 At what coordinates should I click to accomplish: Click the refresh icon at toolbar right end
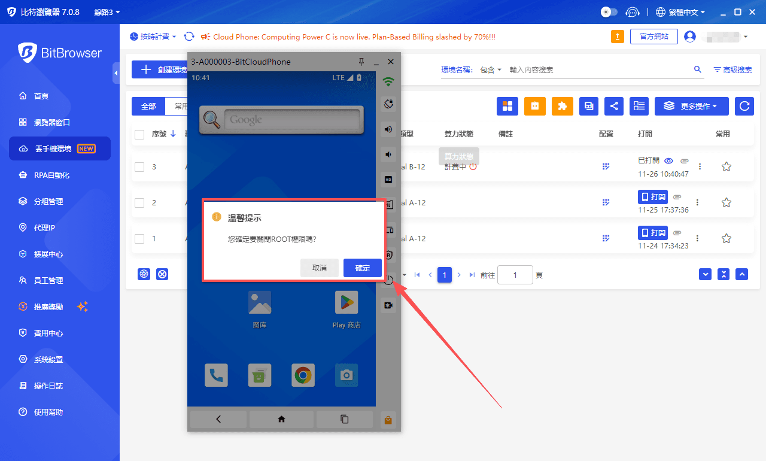click(x=744, y=106)
